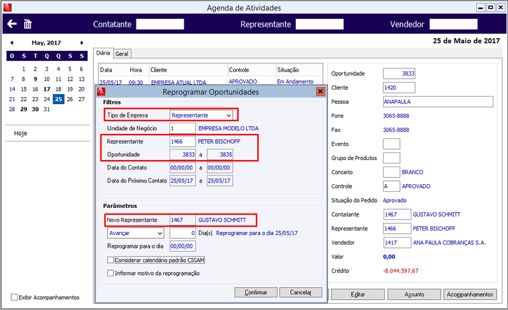Open the Tipo de Empresa dropdown
This screenshot has height=310, width=508.
pyautogui.click(x=201, y=115)
